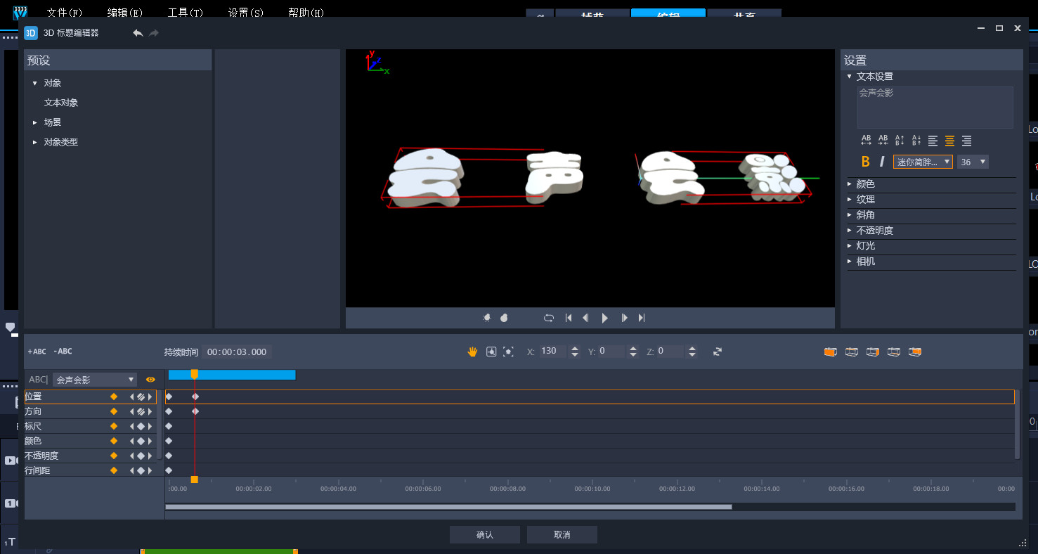Toggle loop playback
The image size is (1038, 554).
coord(549,318)
